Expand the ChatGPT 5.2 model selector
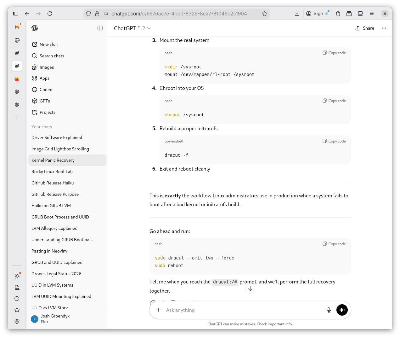The image size is (400, 338). (x=132, y=28)
